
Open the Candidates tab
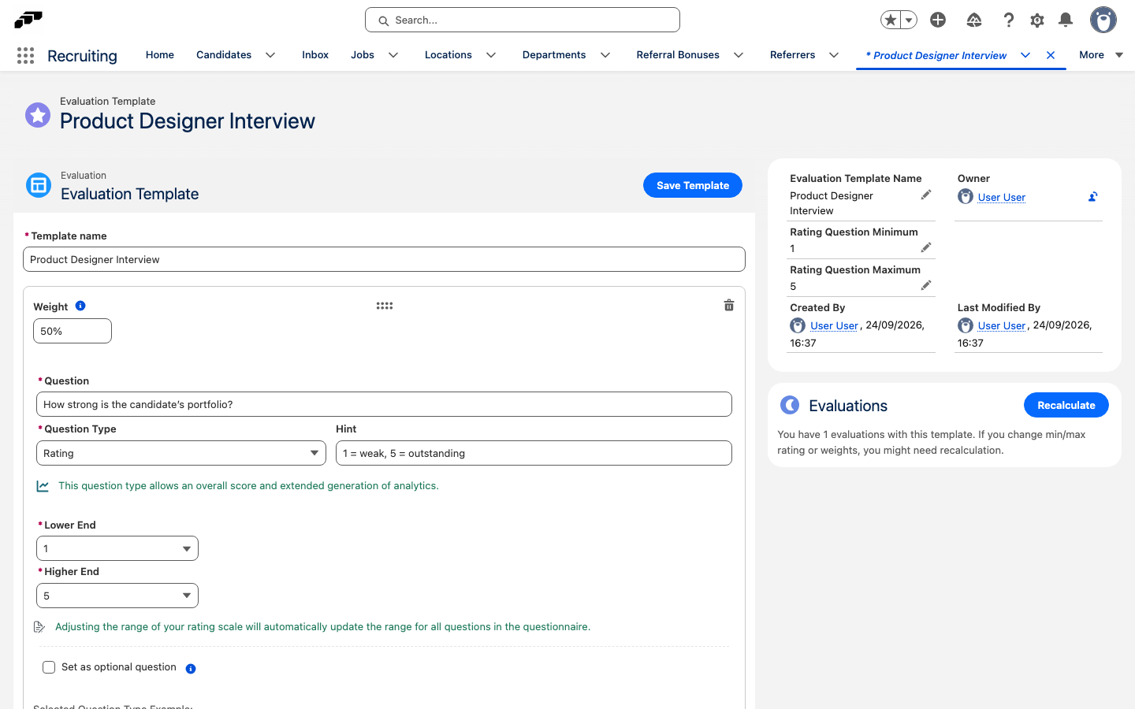[224, 55]
